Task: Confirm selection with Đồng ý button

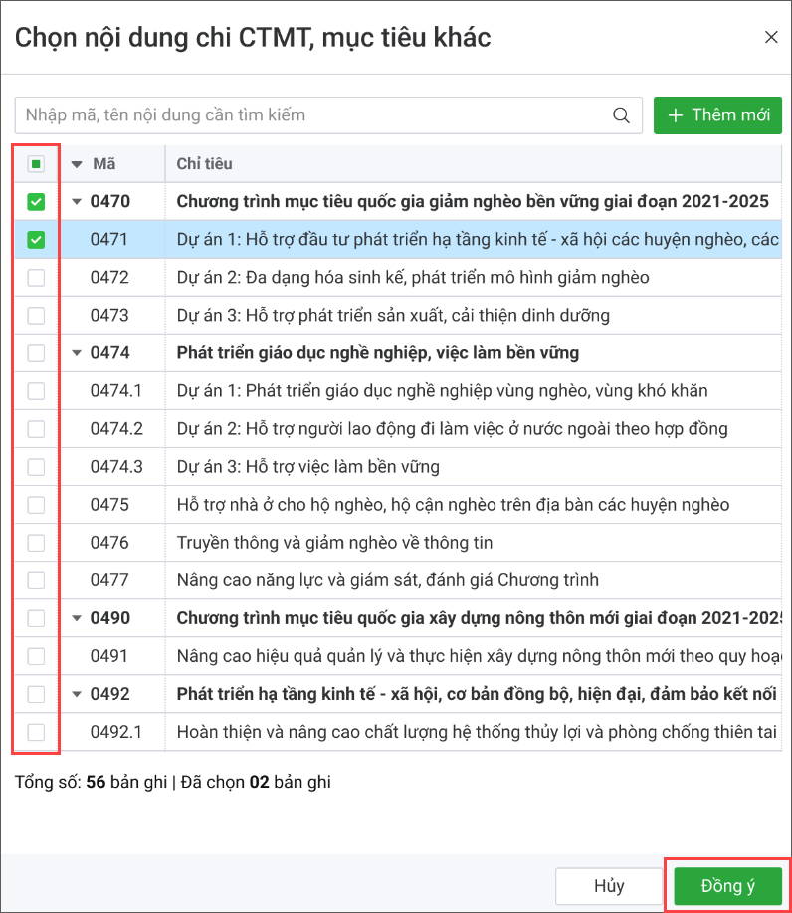Action: click(x=727, y=886)
